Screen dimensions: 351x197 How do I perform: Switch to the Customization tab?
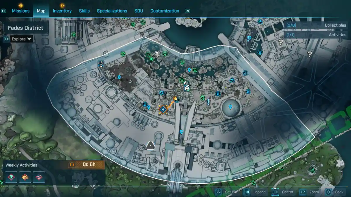point(165,11)
